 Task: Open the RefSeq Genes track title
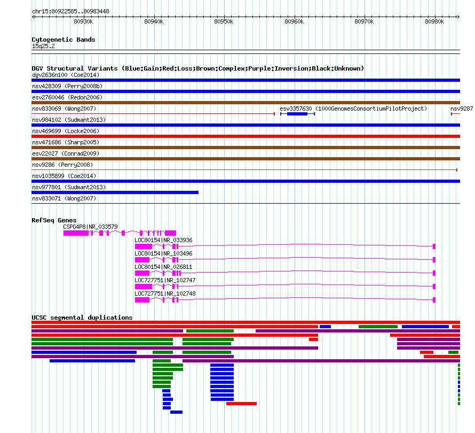click(54, 220)
